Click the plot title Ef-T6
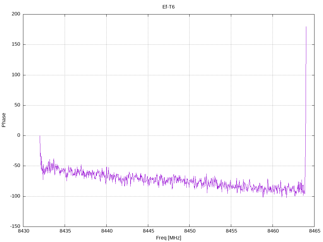 click(x=168, y=7)
